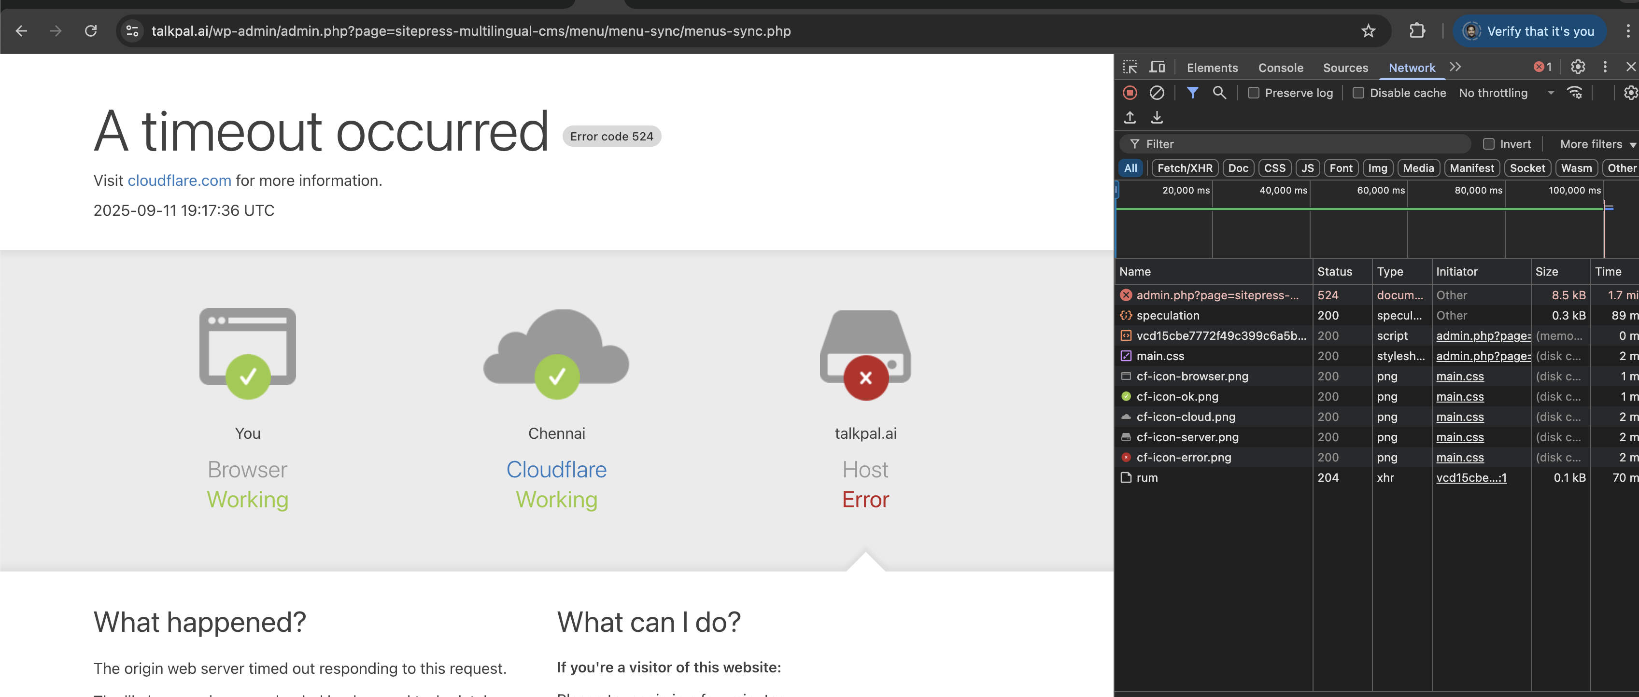The height and width of the screenshot is (697, 1639).
Task: Open the Extensions puzzle icon
Action: tap(1417, 30)
